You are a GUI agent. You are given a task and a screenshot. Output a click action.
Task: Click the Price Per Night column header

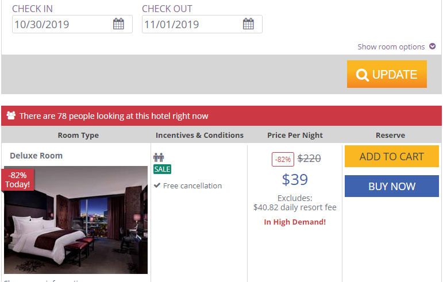click(x=295, y=135)
